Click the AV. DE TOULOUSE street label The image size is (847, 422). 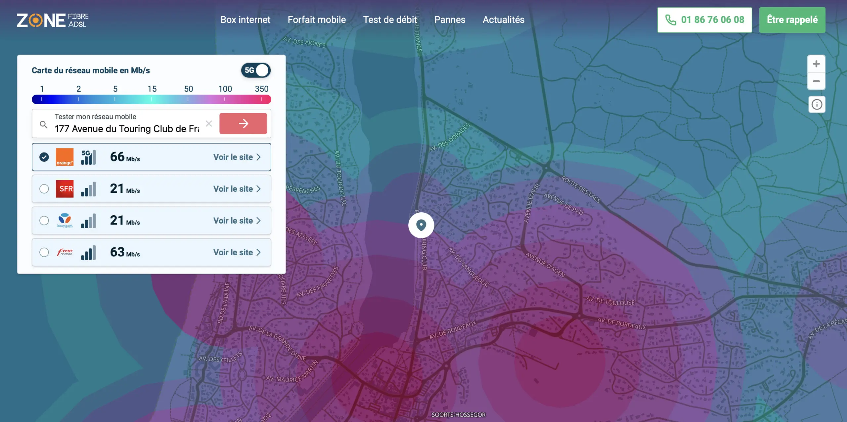610,301
